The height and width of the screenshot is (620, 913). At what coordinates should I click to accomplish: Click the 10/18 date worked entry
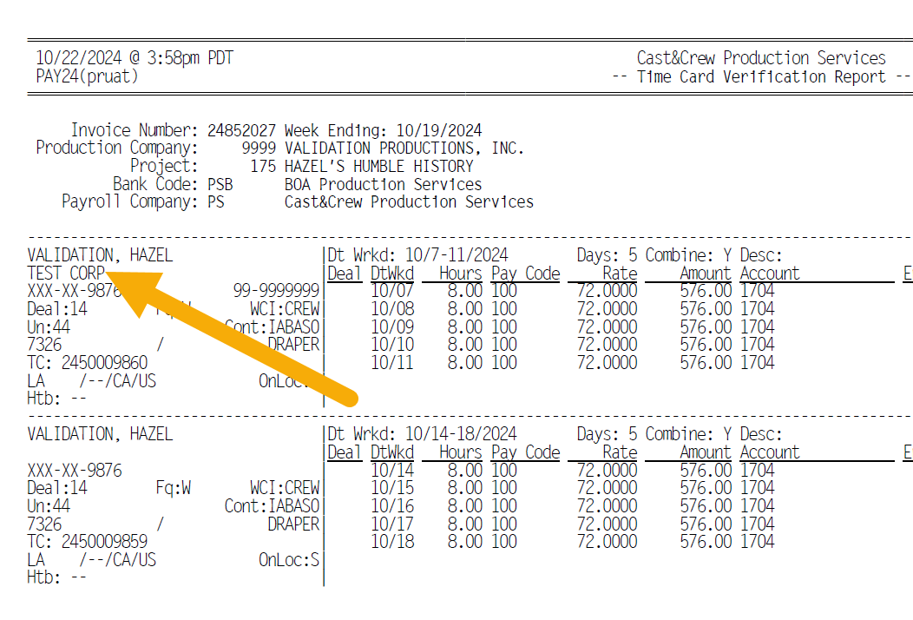pyautogui.click(x=392, y=541)
